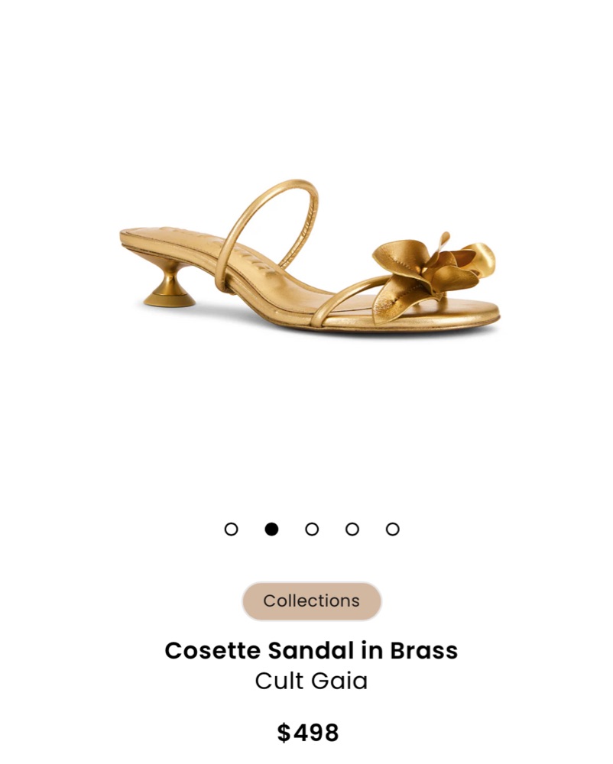The image size is (613, 764).
Task: Click the word Cosette in product title
Action: click(212, 650)
